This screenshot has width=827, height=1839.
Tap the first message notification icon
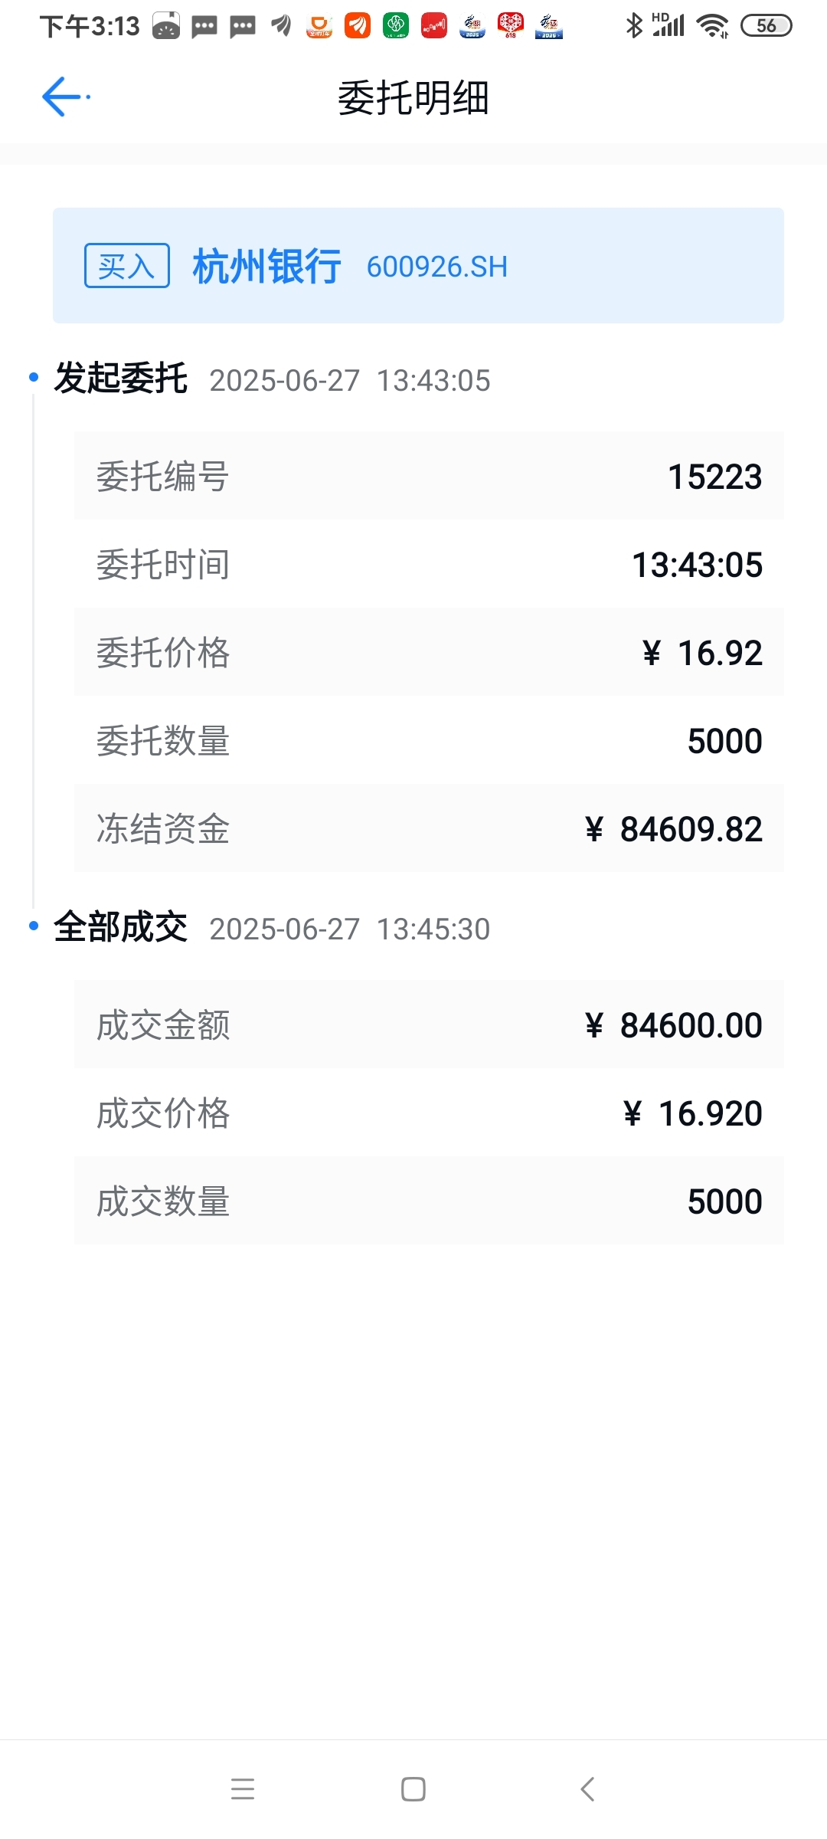coord(204,27)
